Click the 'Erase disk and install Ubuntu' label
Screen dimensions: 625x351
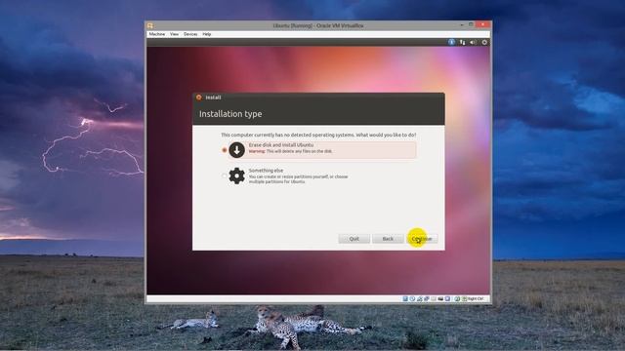pyautogui.click(x=281, y=145)
